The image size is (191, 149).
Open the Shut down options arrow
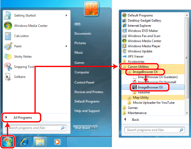coord(95,128)
